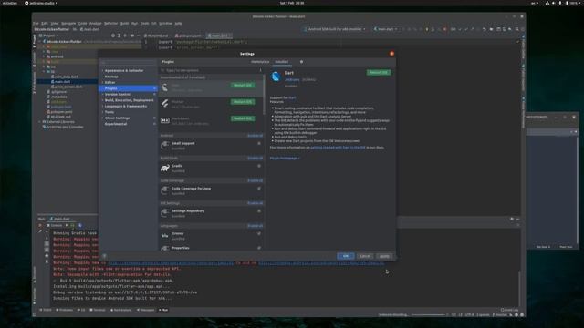
Task: Click the Dart plugin logo in details
Action: [276, 77]
